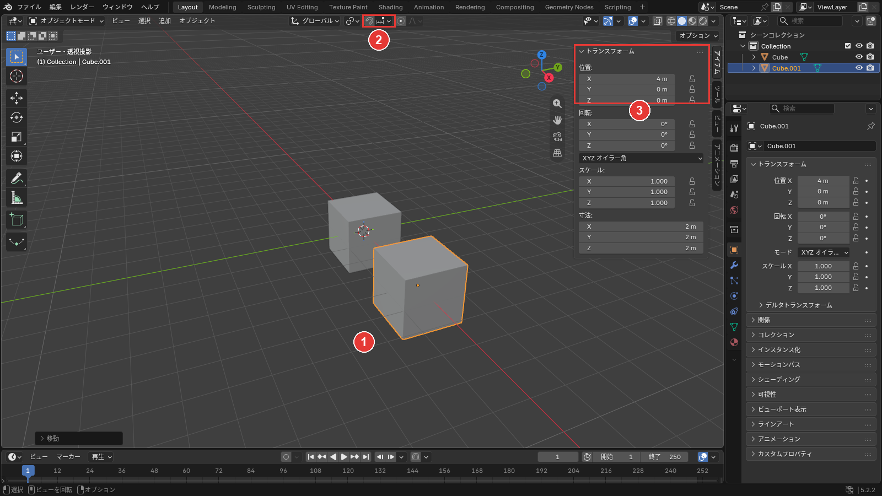Toggle camera view icon in viewport
The width and height of the screenshot is (882, 496).
pyautogui.click(x=557, y=137)
